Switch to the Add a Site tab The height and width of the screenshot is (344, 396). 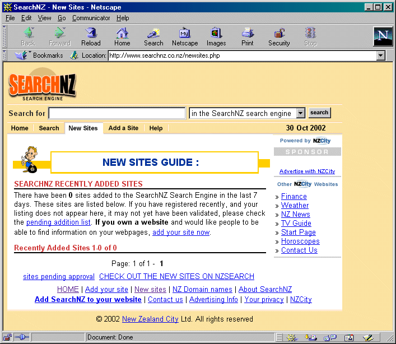pyautogui.click(x=123, y=128)
